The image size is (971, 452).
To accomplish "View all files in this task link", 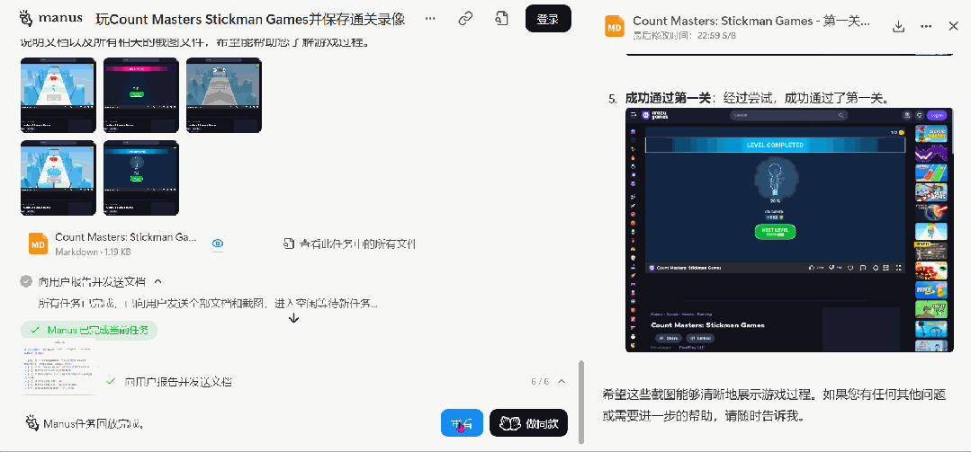I will tap(349, 244).
